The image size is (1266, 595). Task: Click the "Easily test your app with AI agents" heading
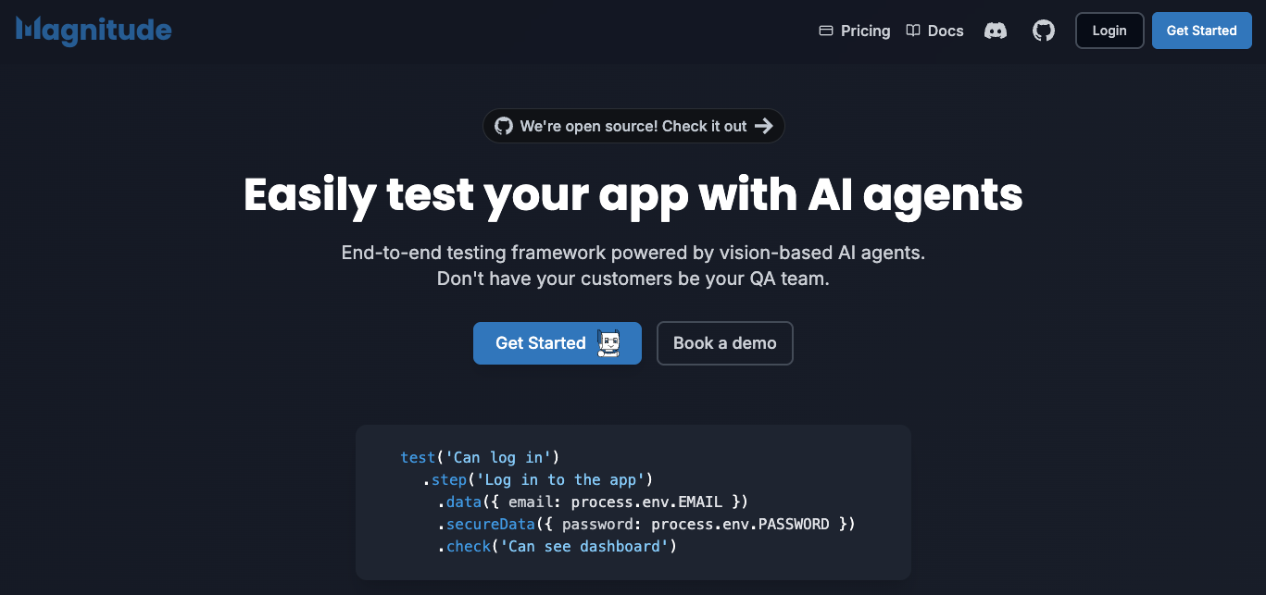pyautogui.click(x=633, y=195)
